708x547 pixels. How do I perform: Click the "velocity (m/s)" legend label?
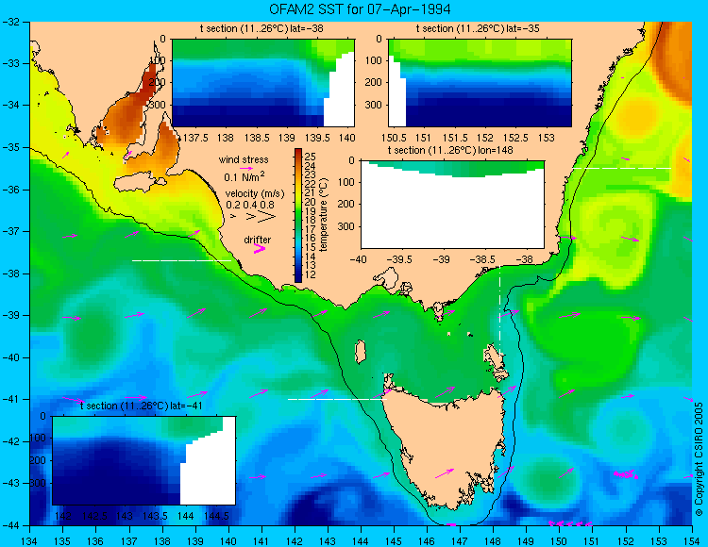[x=255, y=194]
